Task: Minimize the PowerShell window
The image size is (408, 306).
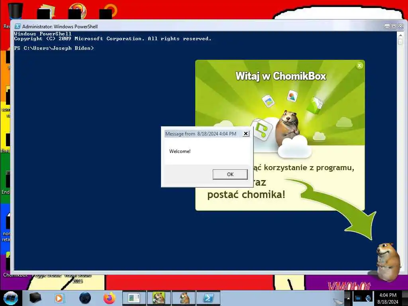Action: (387, 26)
